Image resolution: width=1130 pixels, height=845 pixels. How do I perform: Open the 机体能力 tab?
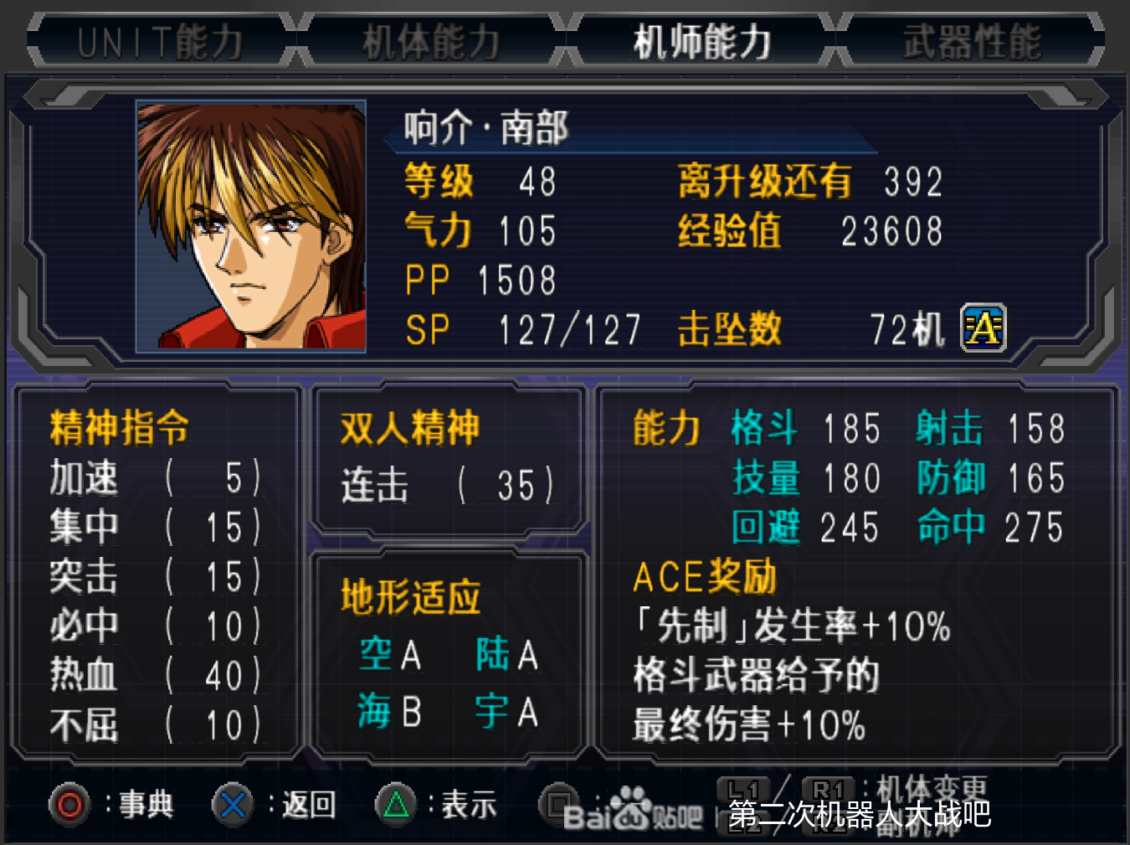(431, 41)
